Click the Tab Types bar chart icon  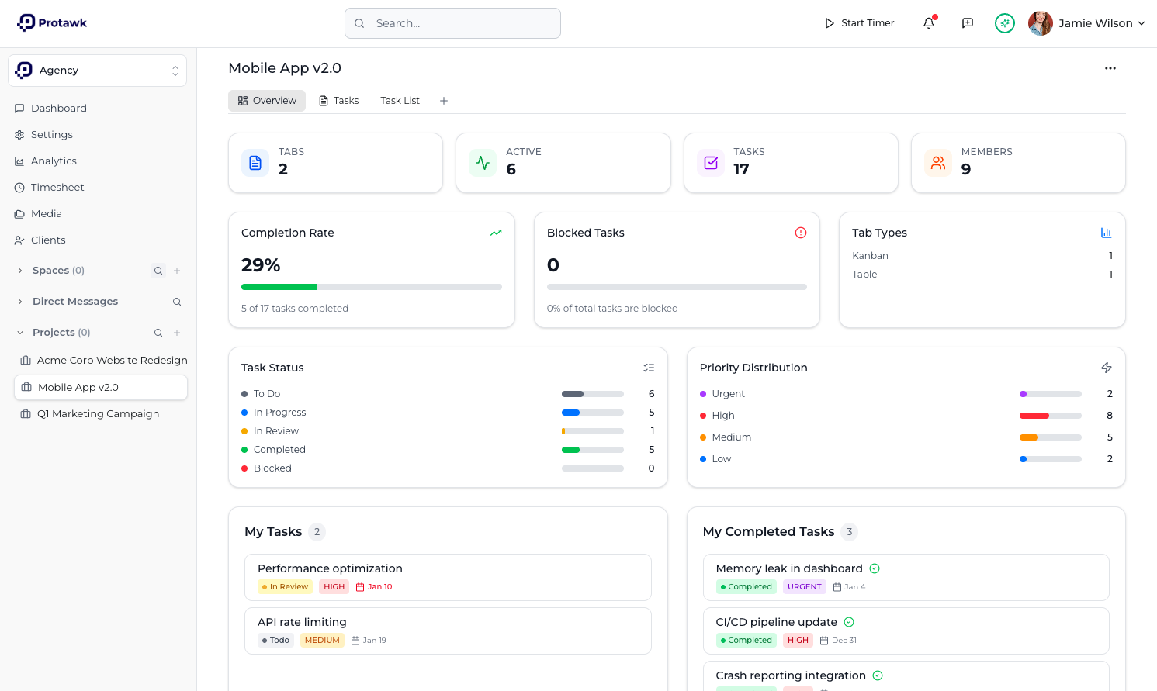[1107, 232]
